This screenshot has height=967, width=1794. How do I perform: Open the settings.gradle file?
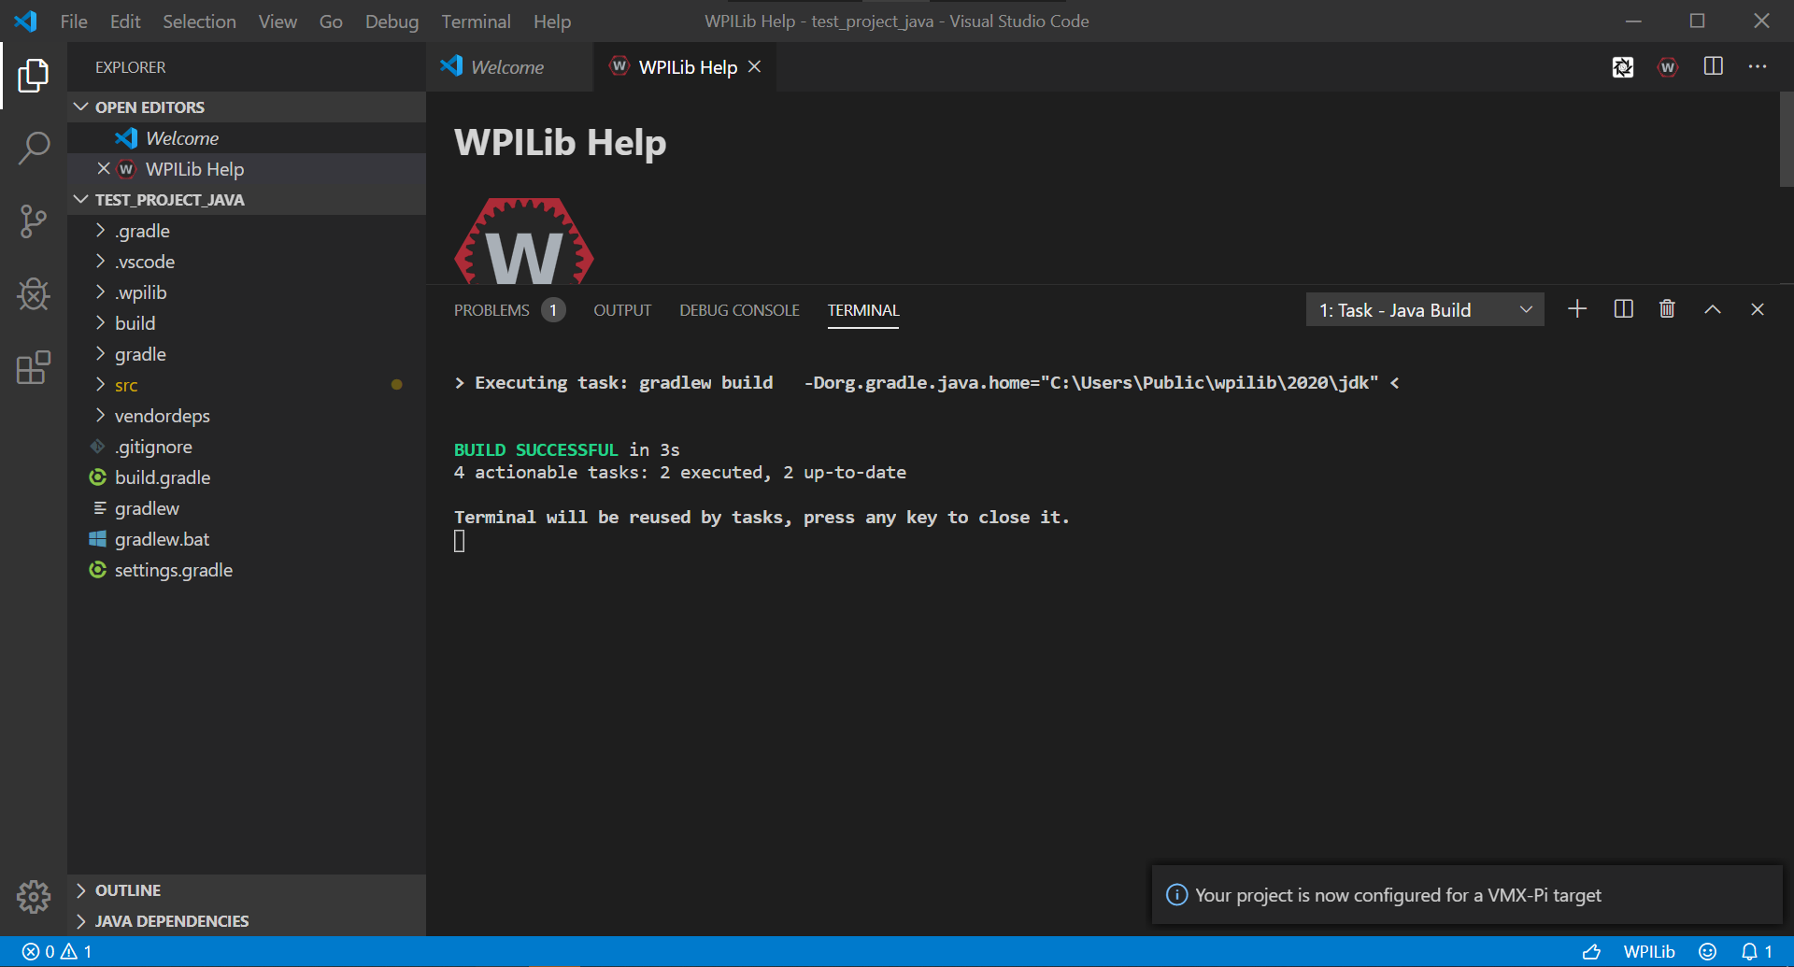(247, 570)
